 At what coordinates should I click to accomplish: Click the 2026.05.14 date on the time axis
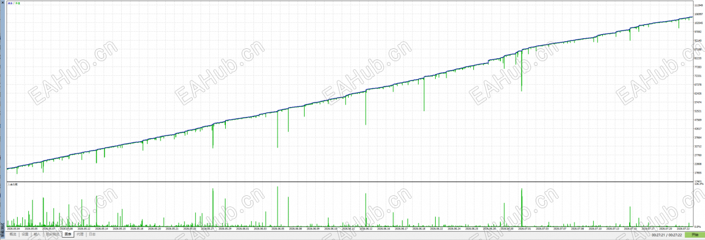pyautogui.click(x=102, y=229)
